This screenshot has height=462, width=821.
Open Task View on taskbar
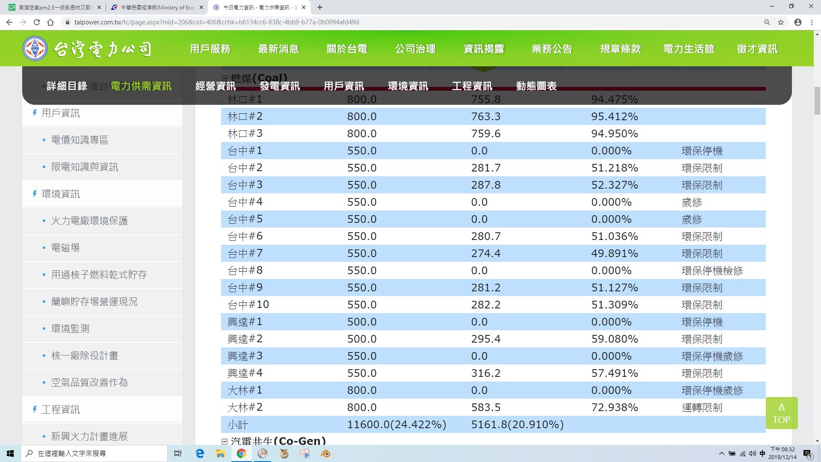[178, 453]
